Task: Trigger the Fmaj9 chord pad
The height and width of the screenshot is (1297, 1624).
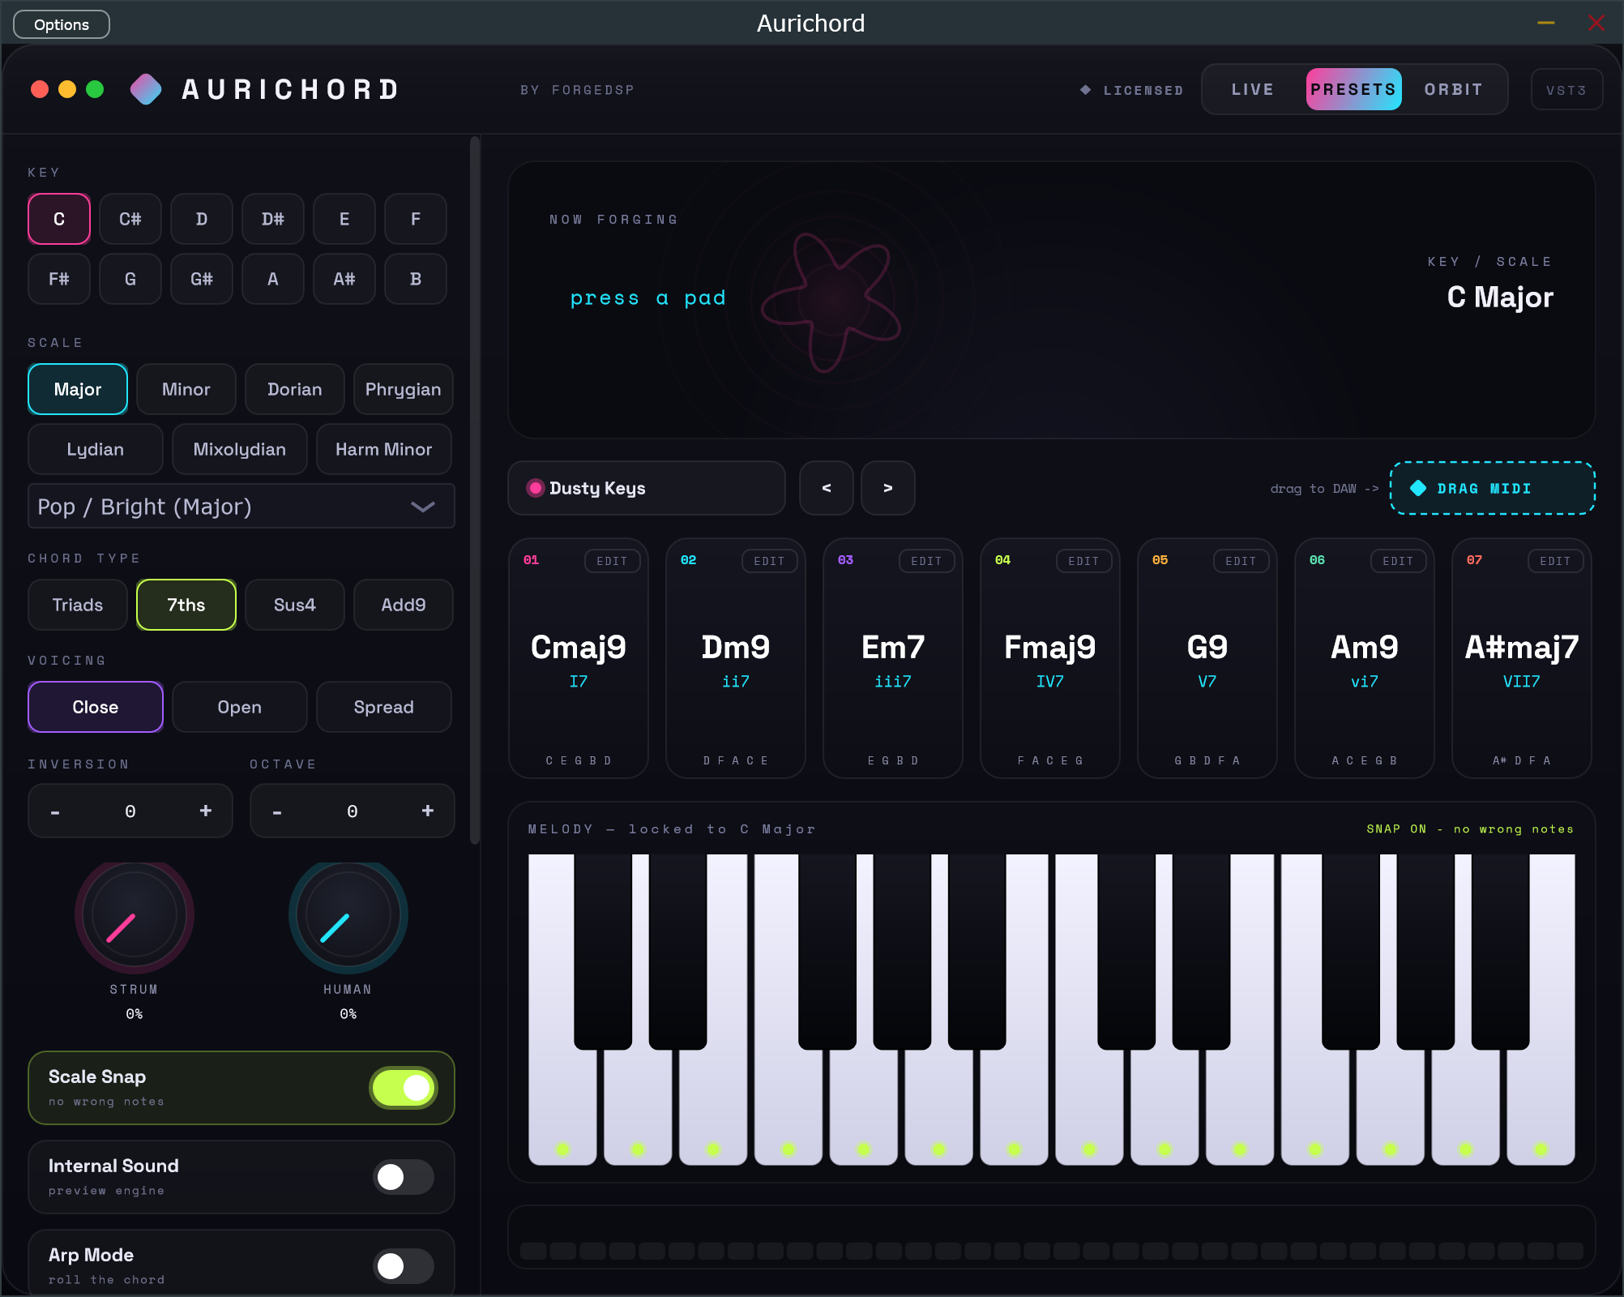Action: coord(1050,658)
